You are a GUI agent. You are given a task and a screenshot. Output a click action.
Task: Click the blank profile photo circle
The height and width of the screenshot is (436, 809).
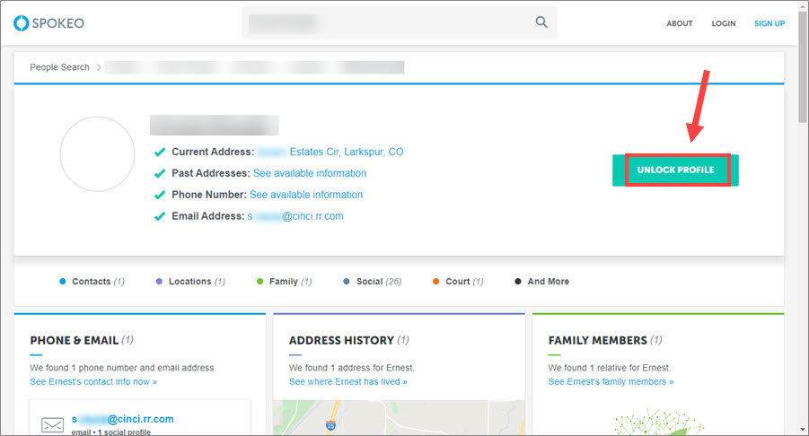(98, 154)
